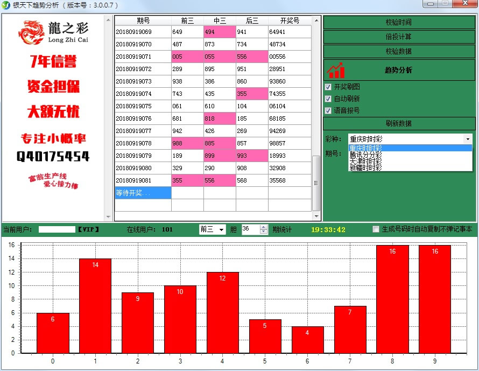This screenshot has height=371, width=479.
Task: Choose 新疆时时彩 in lottery list
Action: click(x=365, y=168)
